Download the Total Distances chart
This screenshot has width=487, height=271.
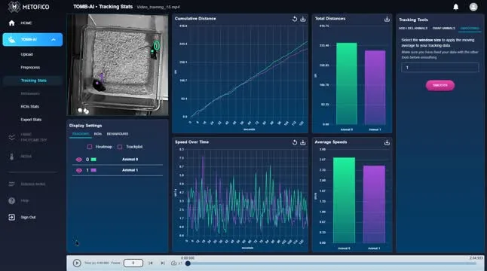point(387,19)
